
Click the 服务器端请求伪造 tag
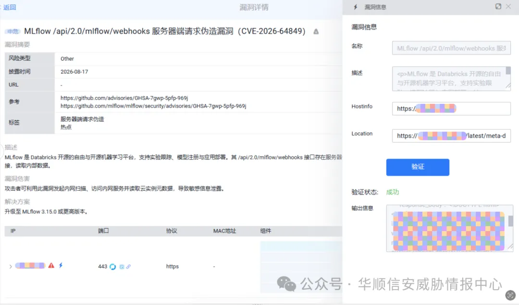click(x=82, y=119)
